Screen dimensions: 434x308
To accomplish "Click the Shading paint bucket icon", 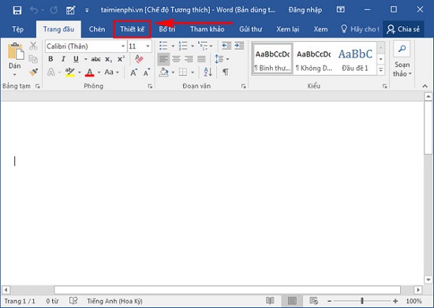I will tap(164, 72).
